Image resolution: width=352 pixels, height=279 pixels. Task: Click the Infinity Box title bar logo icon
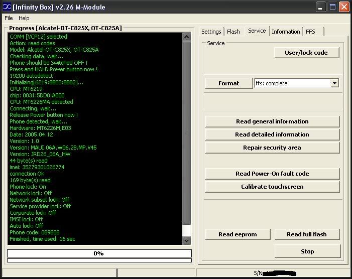7,7
